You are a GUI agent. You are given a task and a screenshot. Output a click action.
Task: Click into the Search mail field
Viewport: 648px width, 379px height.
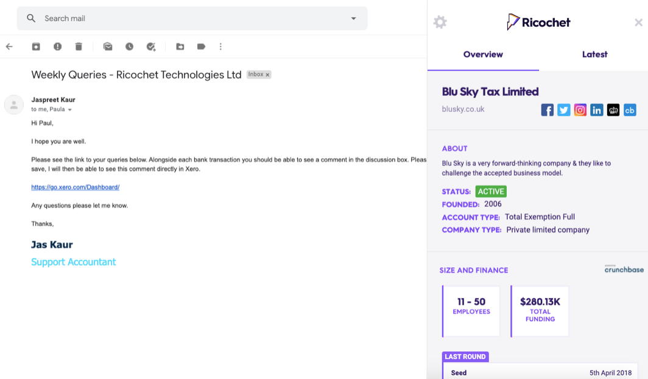point(192,18)
